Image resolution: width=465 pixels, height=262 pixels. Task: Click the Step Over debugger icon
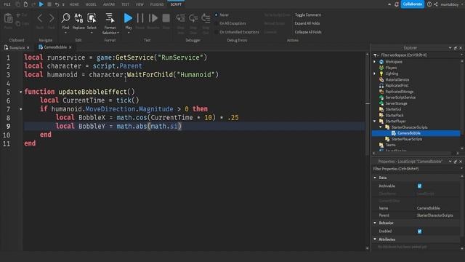(193, 18)
